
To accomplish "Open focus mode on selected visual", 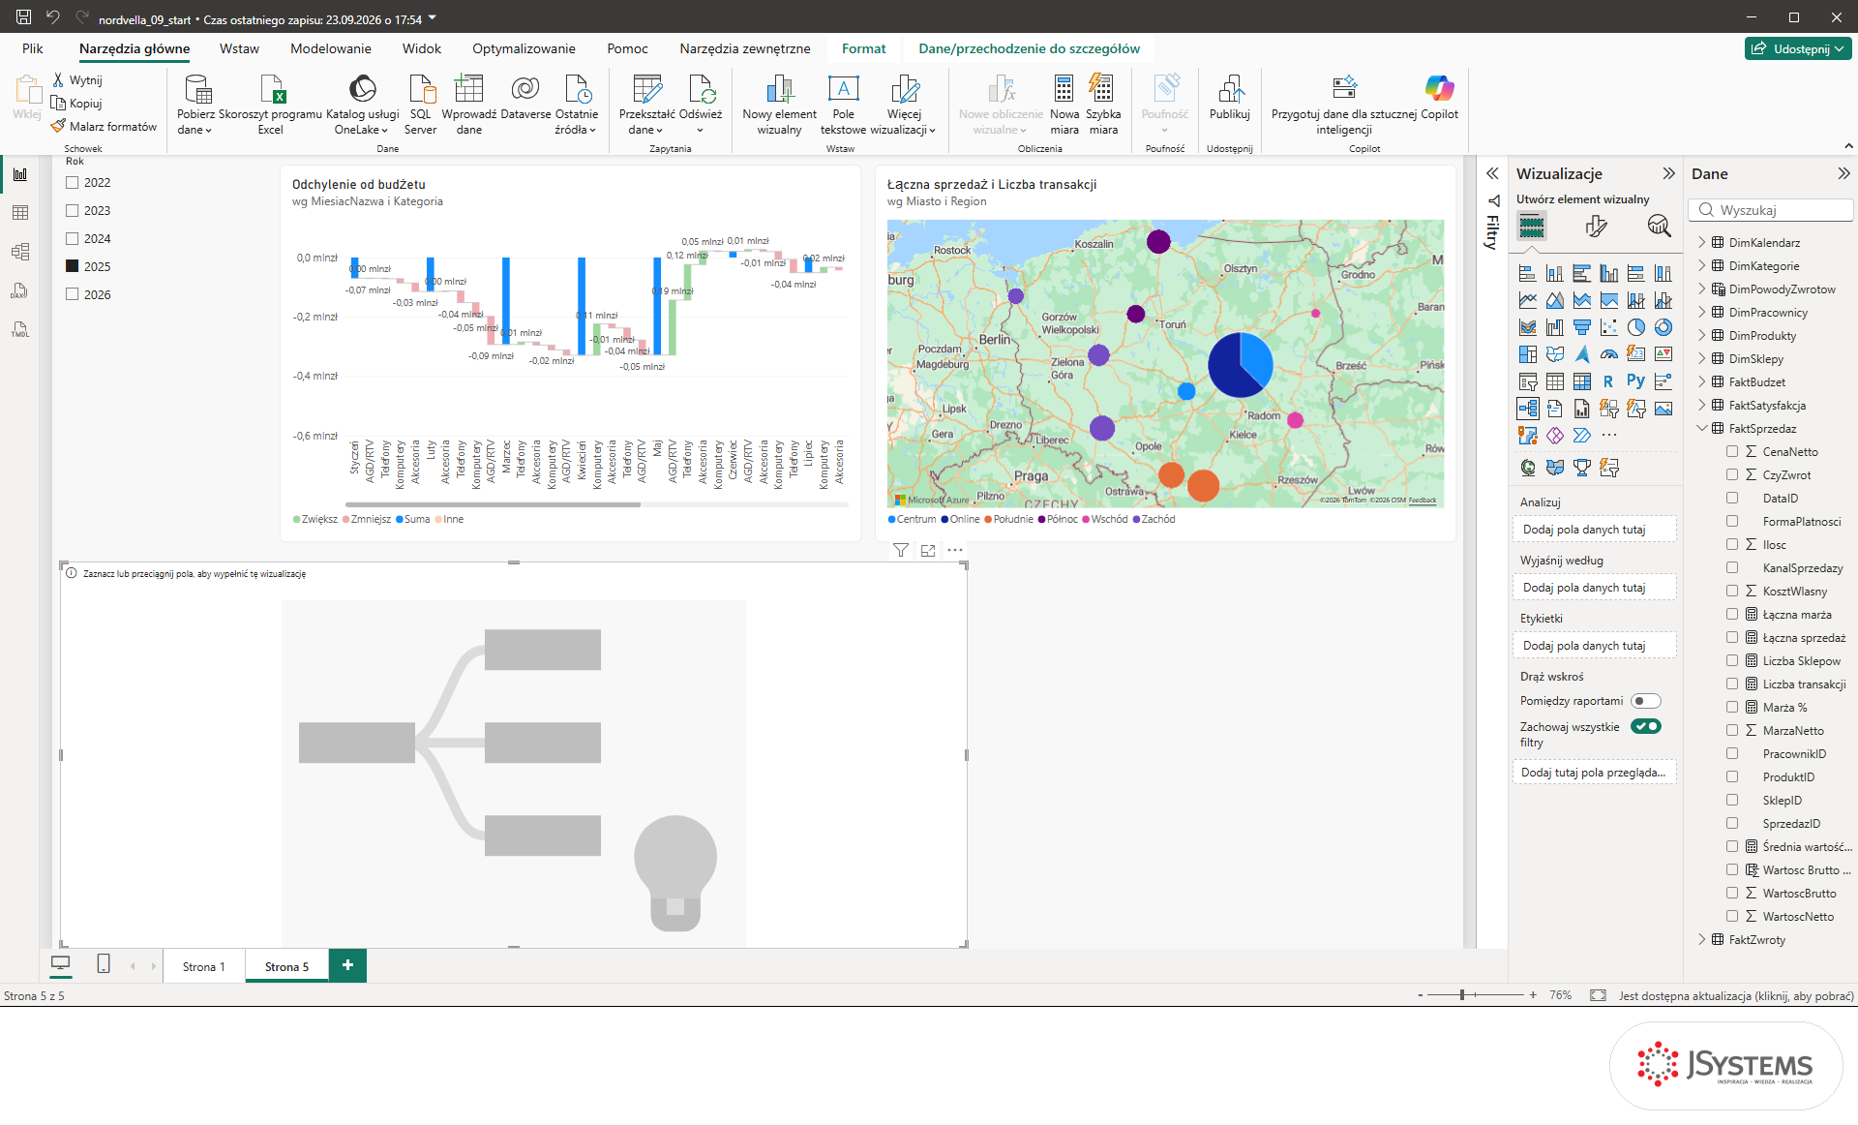I will (x=928, y=550).
